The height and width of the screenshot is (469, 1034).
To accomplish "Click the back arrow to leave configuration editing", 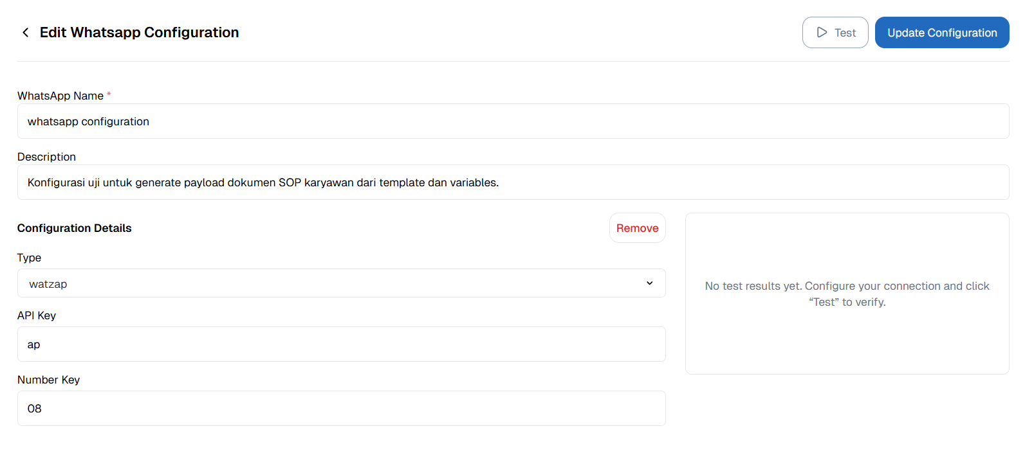I will coord(25,32).
